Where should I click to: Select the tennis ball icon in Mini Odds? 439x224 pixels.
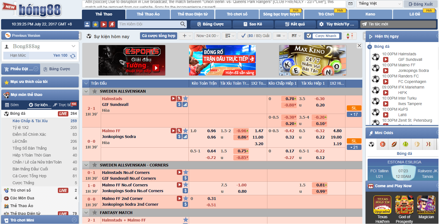(406, 144)
